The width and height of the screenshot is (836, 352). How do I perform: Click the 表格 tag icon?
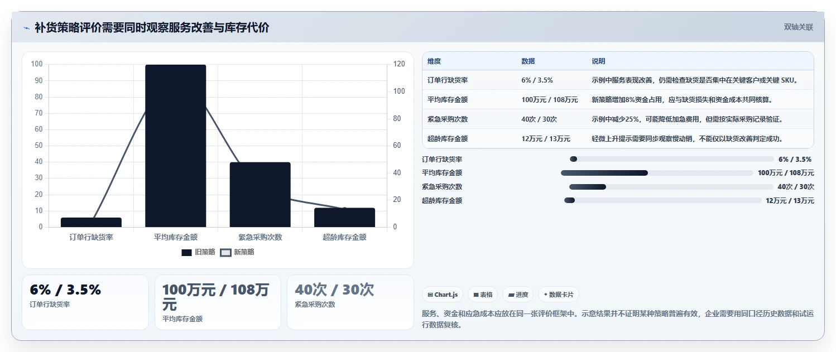[476, 295]
